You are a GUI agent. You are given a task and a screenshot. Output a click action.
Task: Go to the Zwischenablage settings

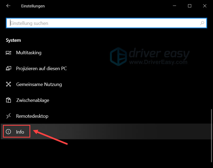click(33, 100)
